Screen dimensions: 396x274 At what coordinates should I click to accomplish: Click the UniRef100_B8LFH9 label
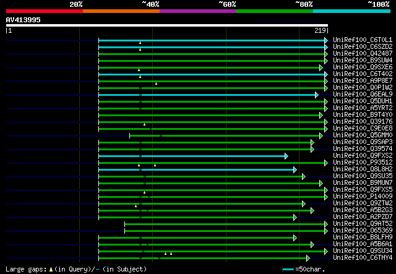click(x=363, y=238)
